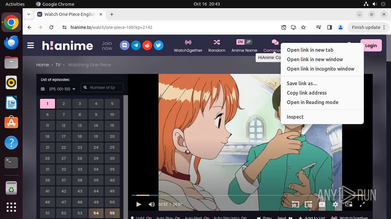Go back to previous page
The width and height of the screenshot is (391, 219).
[29, 27]
